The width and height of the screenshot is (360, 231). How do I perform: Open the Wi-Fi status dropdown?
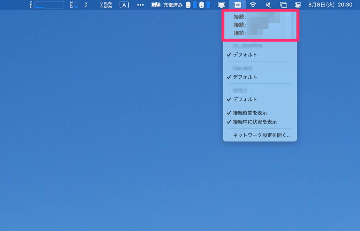(x=252, y=5)
